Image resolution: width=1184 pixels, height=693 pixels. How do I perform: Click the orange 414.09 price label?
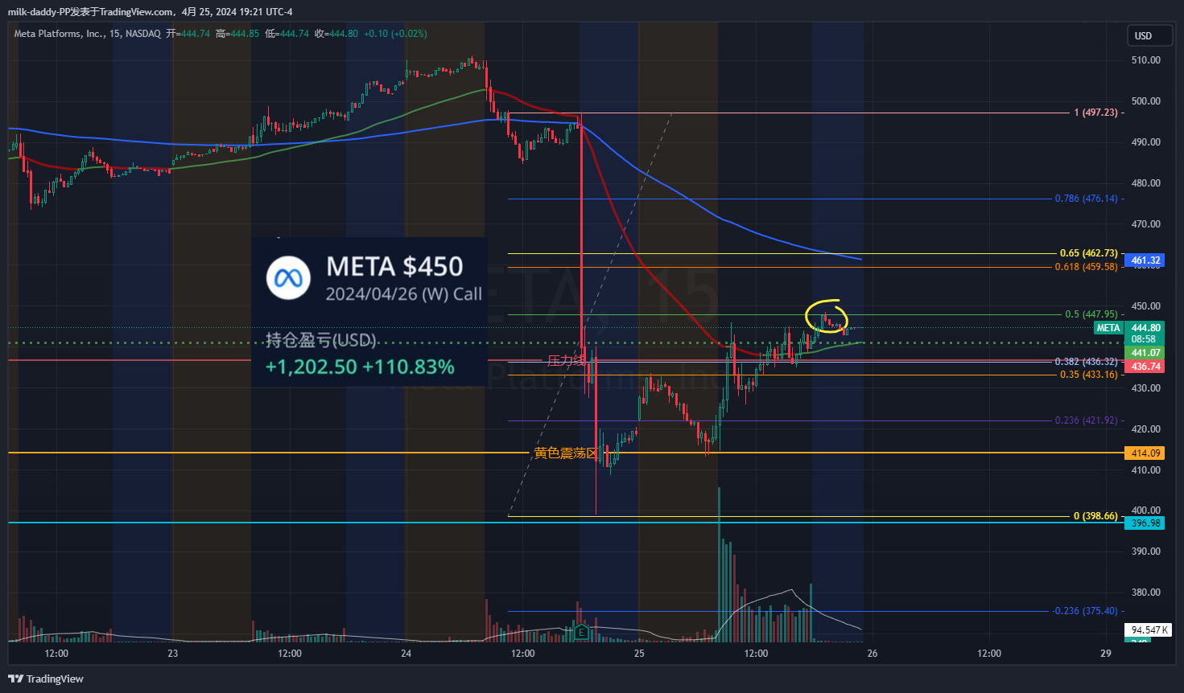1144,453
